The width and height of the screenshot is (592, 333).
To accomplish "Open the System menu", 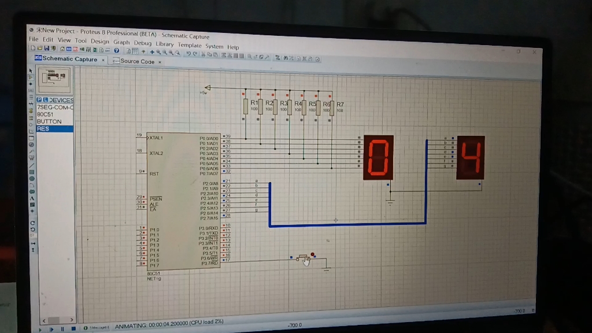I will click(x=214, y=46).
